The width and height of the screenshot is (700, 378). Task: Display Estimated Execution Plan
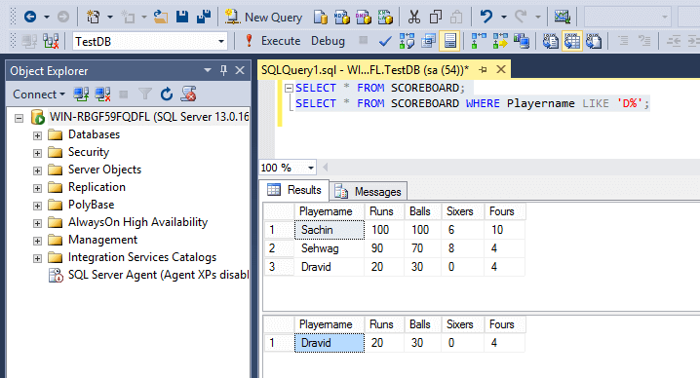tap(407, 42)
